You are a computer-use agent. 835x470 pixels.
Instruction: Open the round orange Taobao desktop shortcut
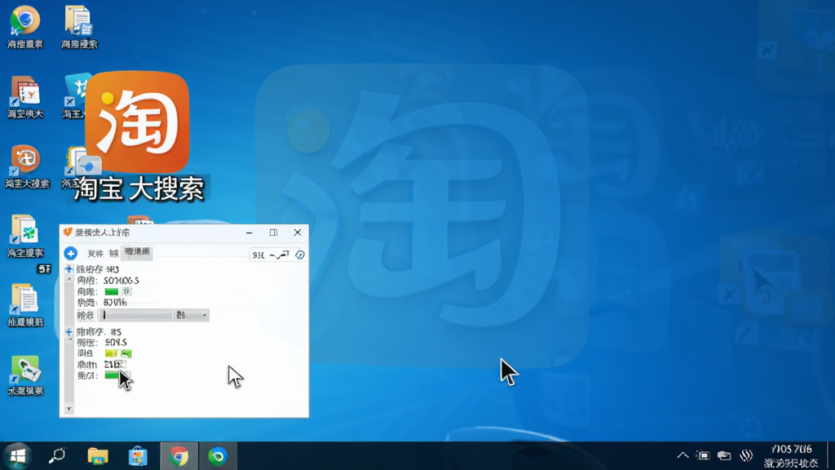[x=25, y=166]
